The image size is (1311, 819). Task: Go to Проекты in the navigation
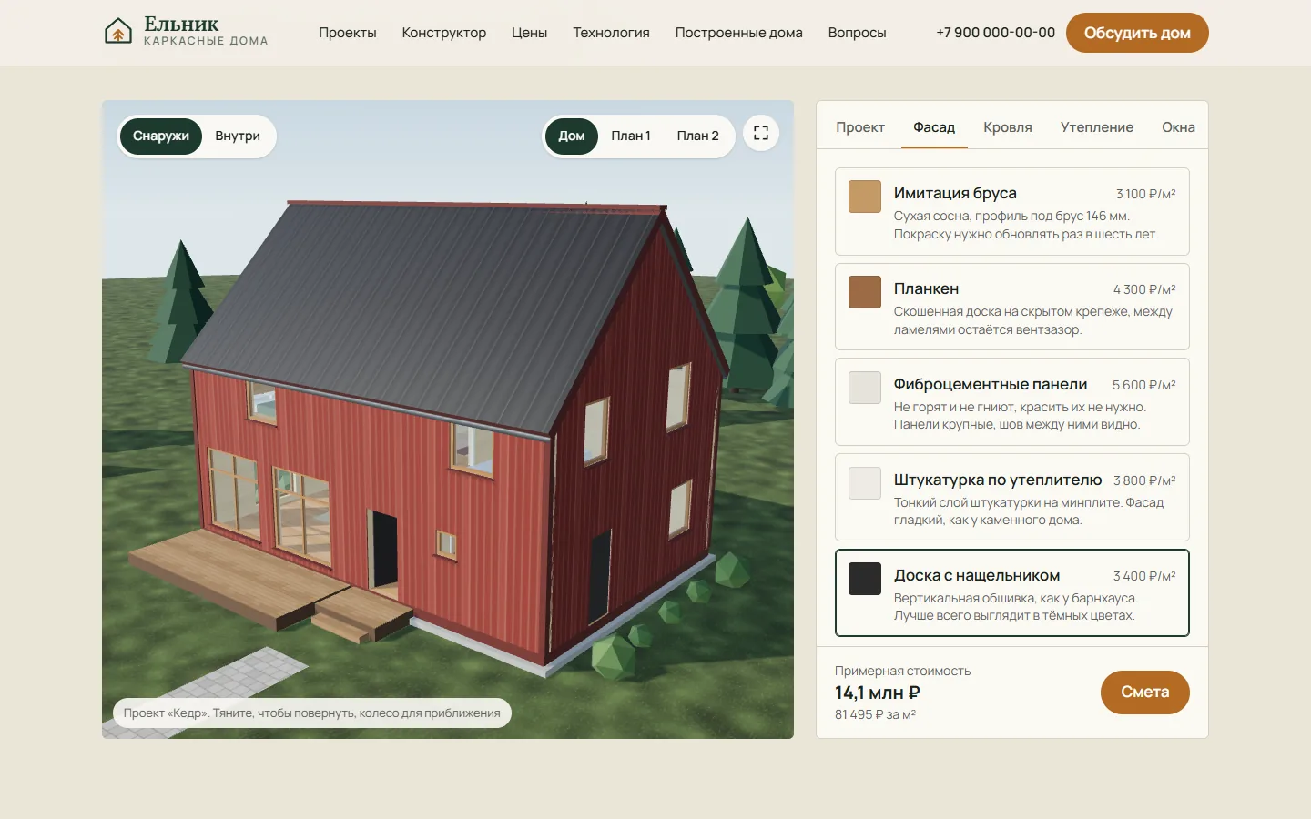click(x=348, y=33)
